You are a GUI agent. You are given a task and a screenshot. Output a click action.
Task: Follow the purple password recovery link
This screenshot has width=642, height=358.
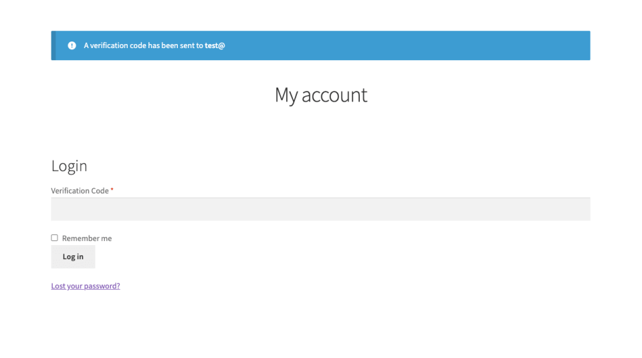[86, 286]
